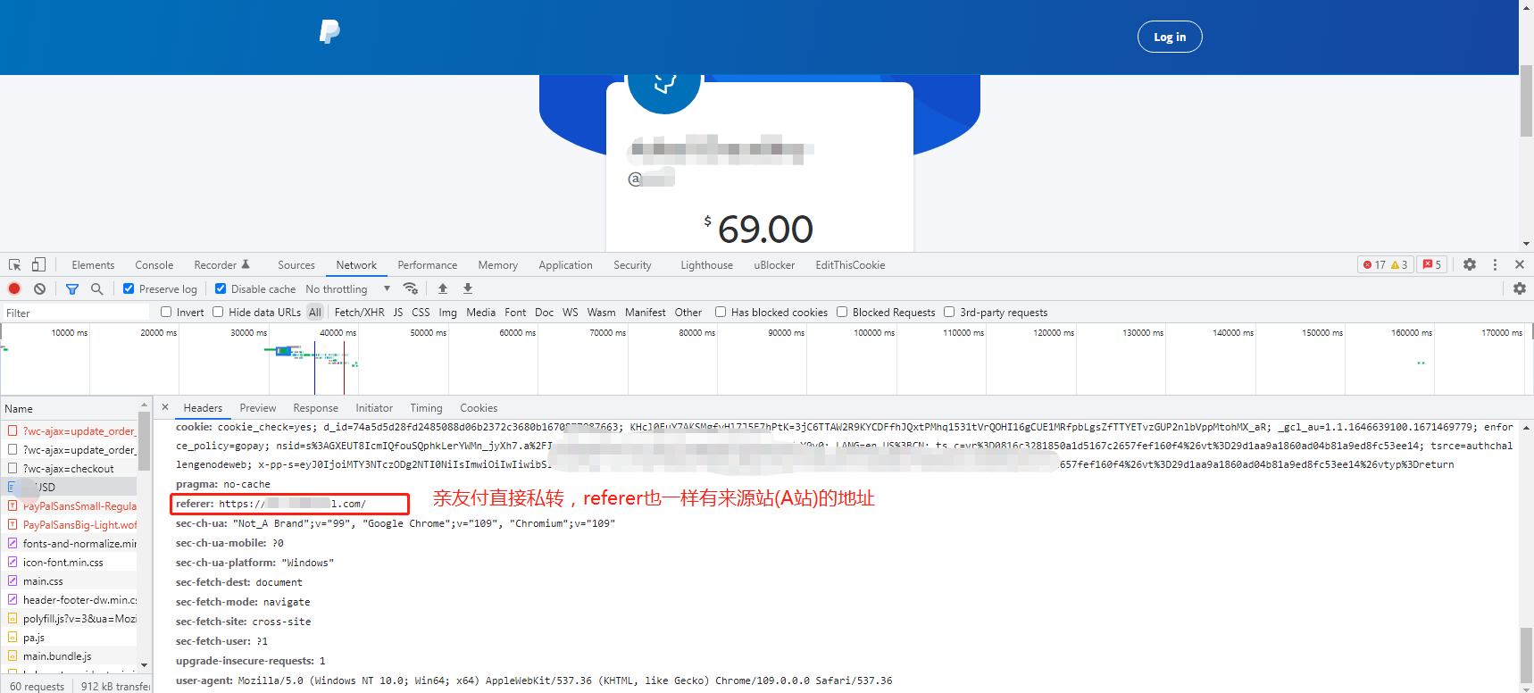Open the Lighthouse tab
The image size is (1534, 693).
pos(707,265)
